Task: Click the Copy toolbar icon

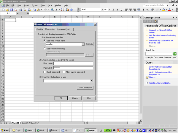Action: coord(34,10)
